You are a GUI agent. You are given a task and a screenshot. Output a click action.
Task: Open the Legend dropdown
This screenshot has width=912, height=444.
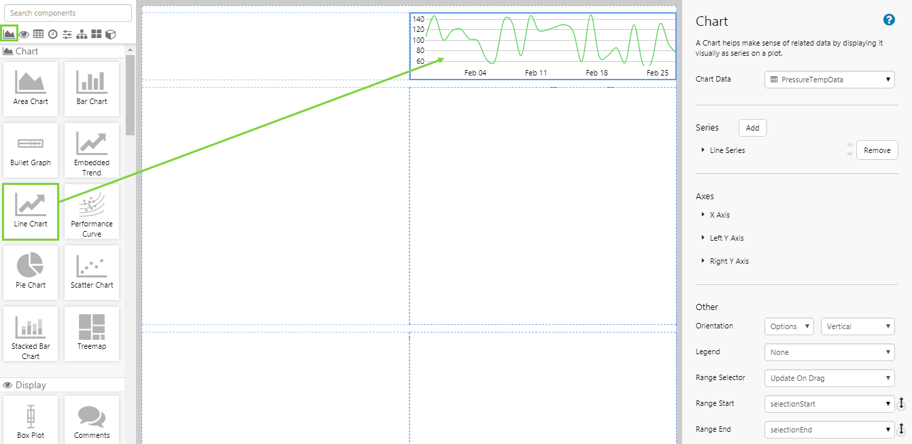[829, 352]
